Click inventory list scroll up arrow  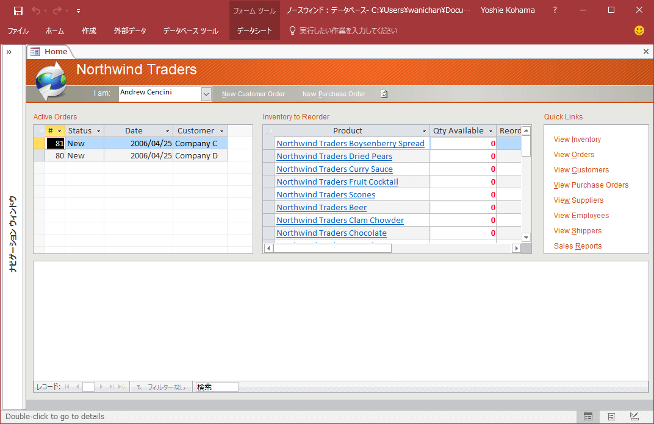point(526,130)
